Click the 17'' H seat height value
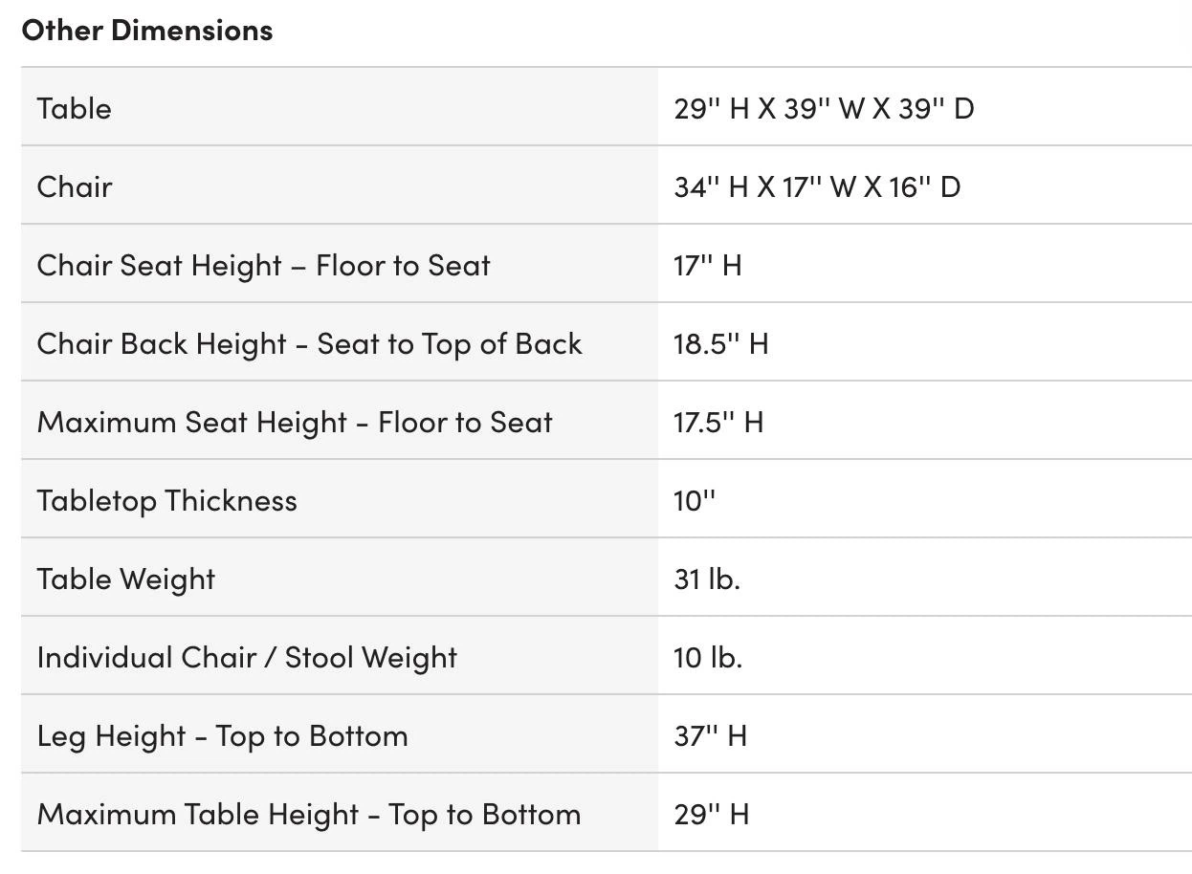The width and height of the screenshot is (1192, 874). (708, 265)
